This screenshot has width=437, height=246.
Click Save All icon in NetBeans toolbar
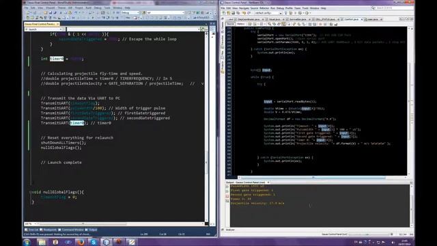(238, 13)
